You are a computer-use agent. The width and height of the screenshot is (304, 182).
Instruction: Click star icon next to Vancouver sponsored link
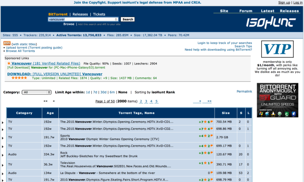[9, 63]
